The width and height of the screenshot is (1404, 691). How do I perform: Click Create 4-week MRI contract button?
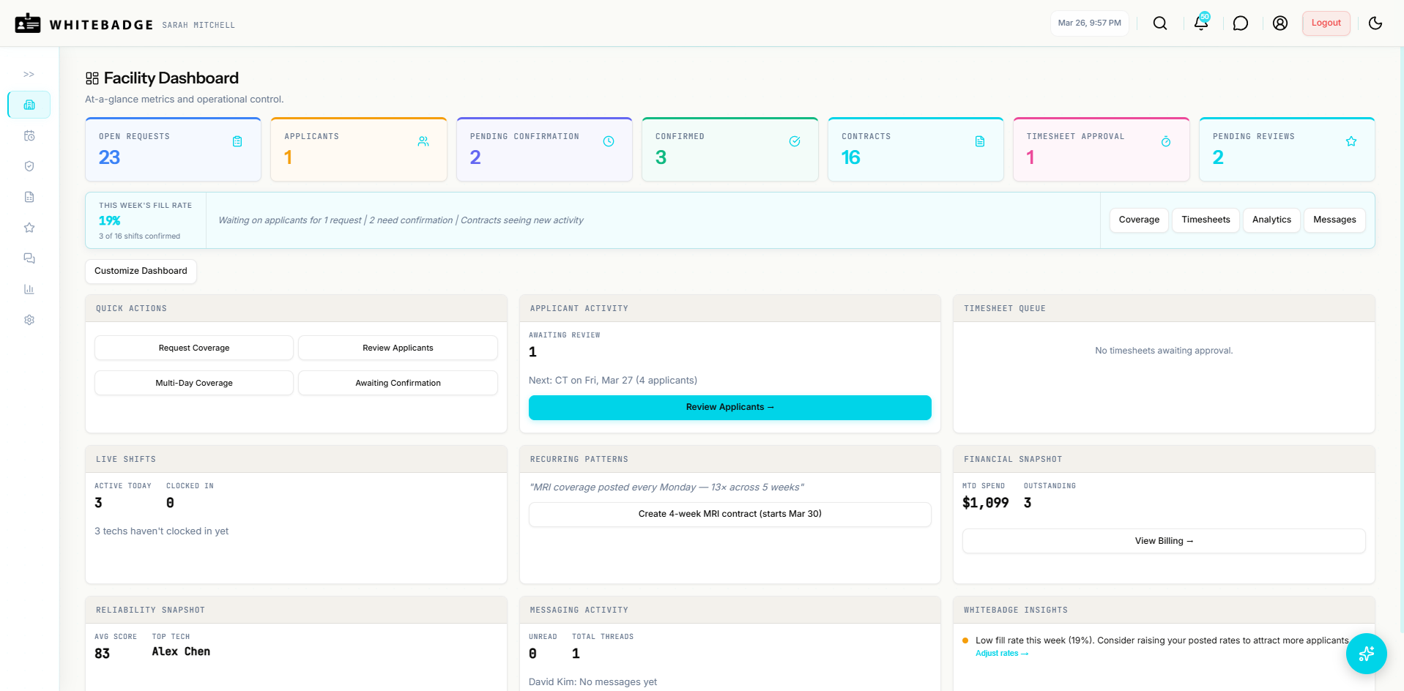point(729,514)
